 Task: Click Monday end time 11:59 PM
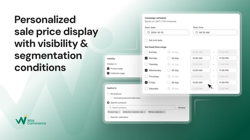(227, 58)
